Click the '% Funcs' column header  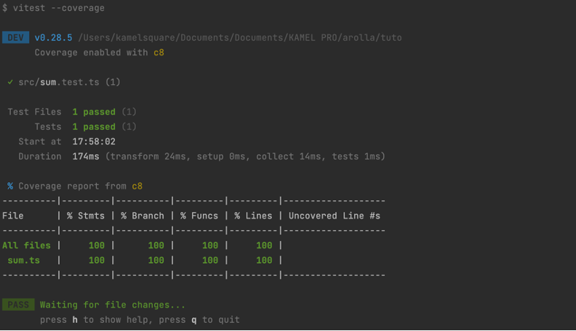tap(199, 216)
